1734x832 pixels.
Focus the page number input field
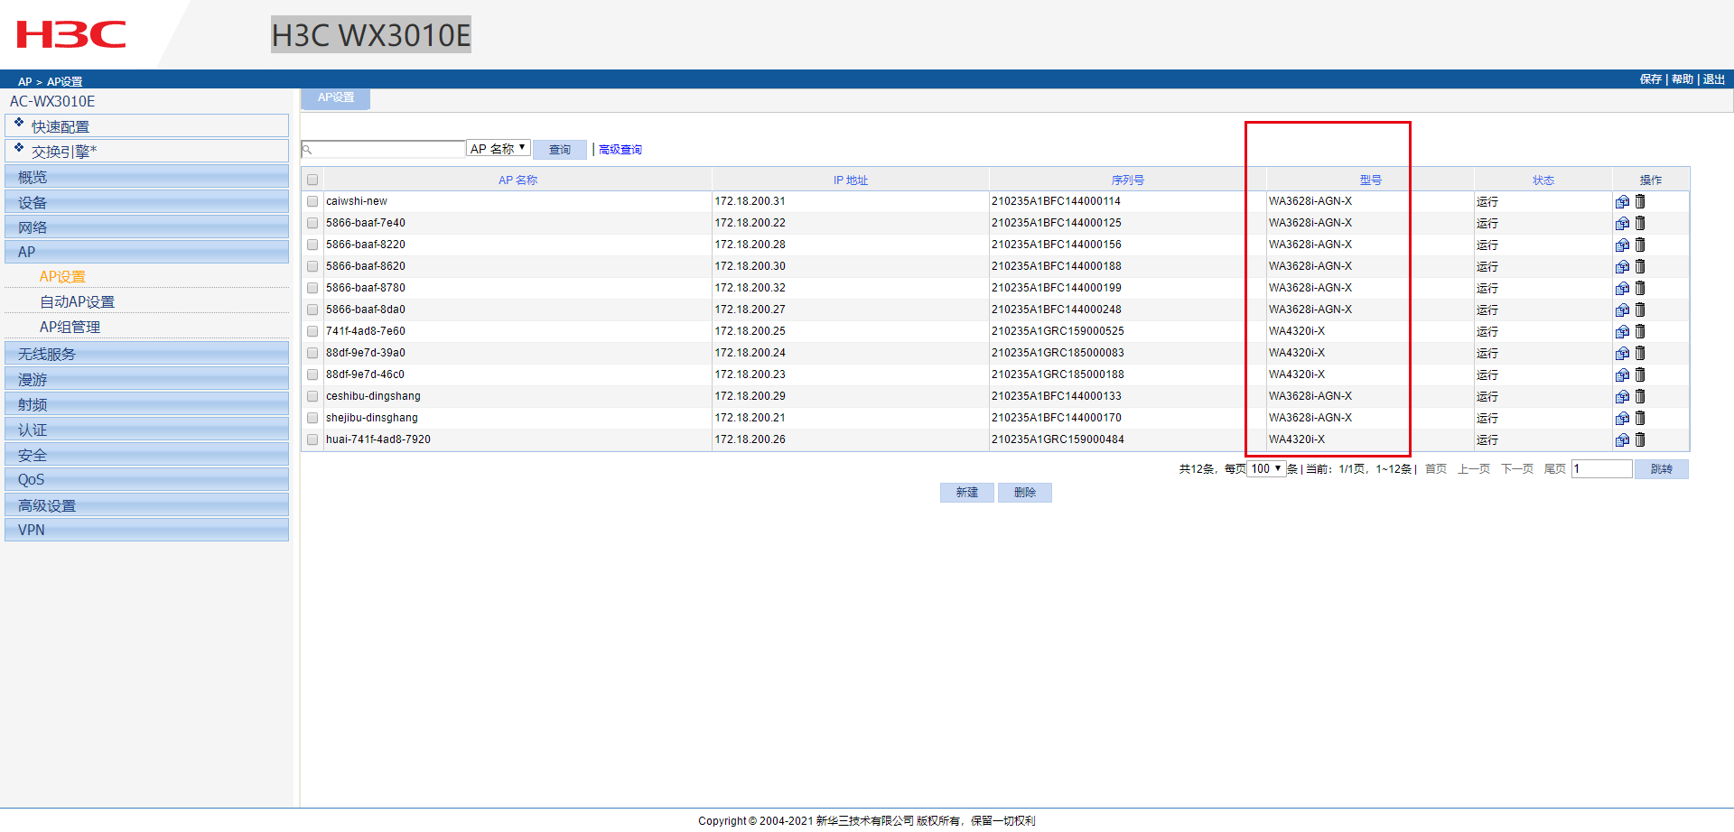click(1602, 468)
